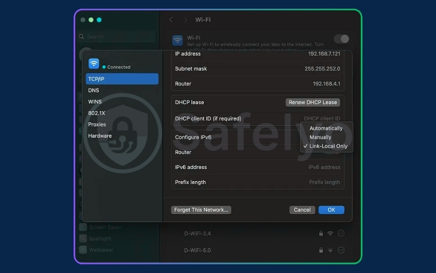Click Forget This Network button

click(x=201, y=210)
